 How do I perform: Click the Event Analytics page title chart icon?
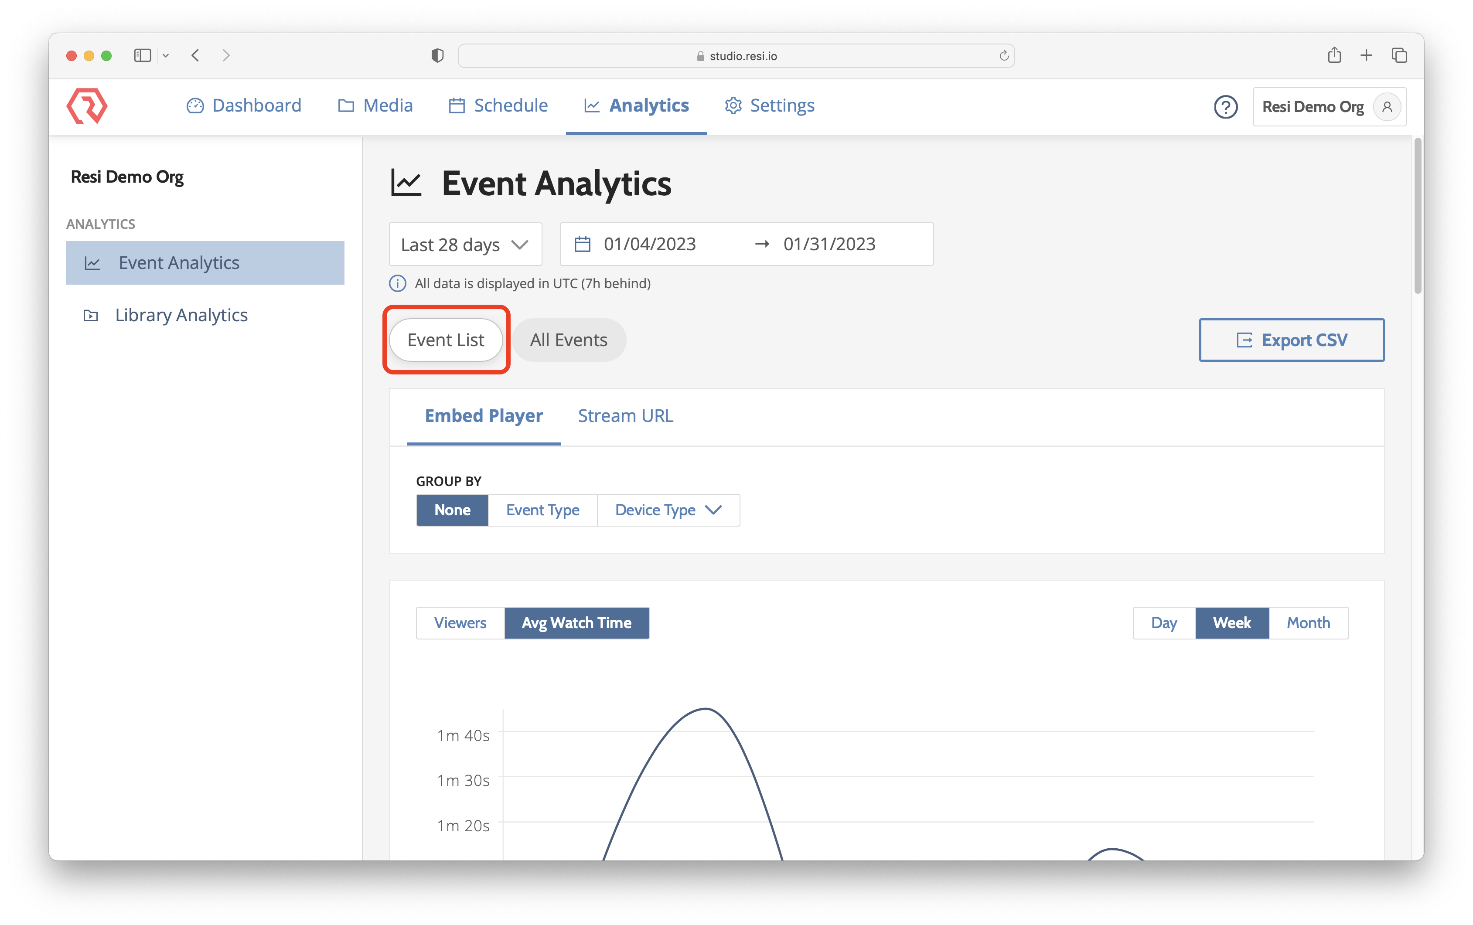tap(406, 183)
